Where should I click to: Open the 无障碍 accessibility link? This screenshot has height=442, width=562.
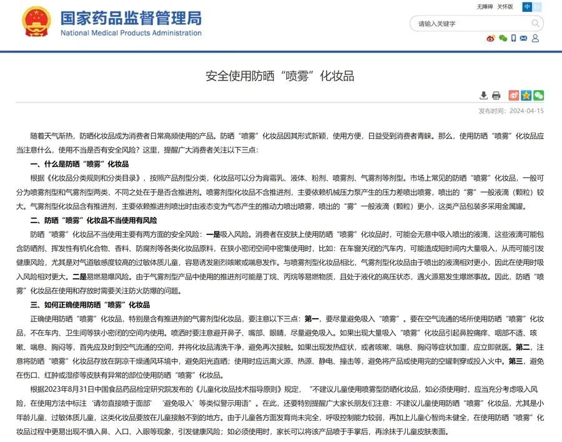coord(485,7)
